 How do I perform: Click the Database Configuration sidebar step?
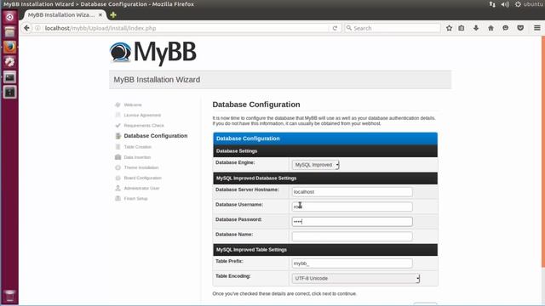(x=156, y=136)
